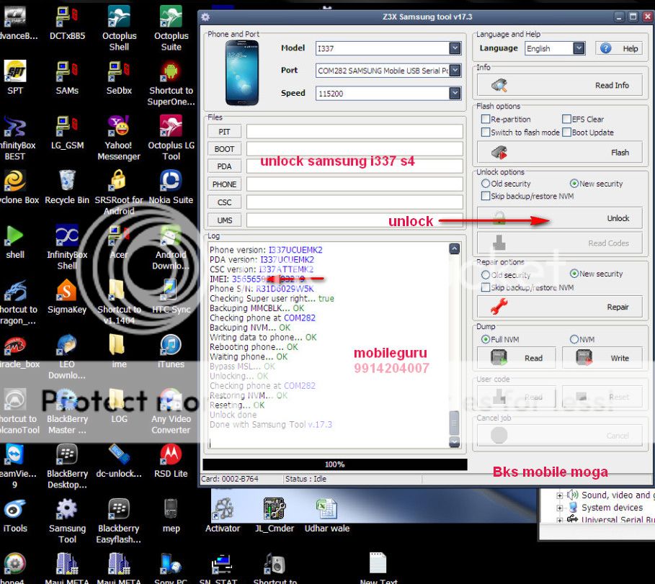Open the Udhar wale spreadsheet icon
Screen dimensions: 655x584
coord(326,515)
